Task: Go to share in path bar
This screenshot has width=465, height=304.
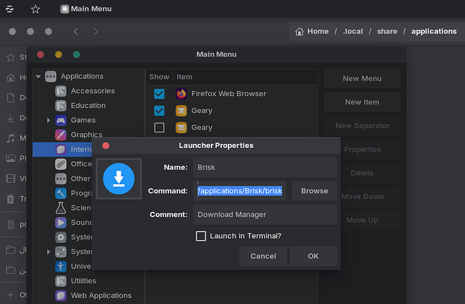Action: coord(387,32)
